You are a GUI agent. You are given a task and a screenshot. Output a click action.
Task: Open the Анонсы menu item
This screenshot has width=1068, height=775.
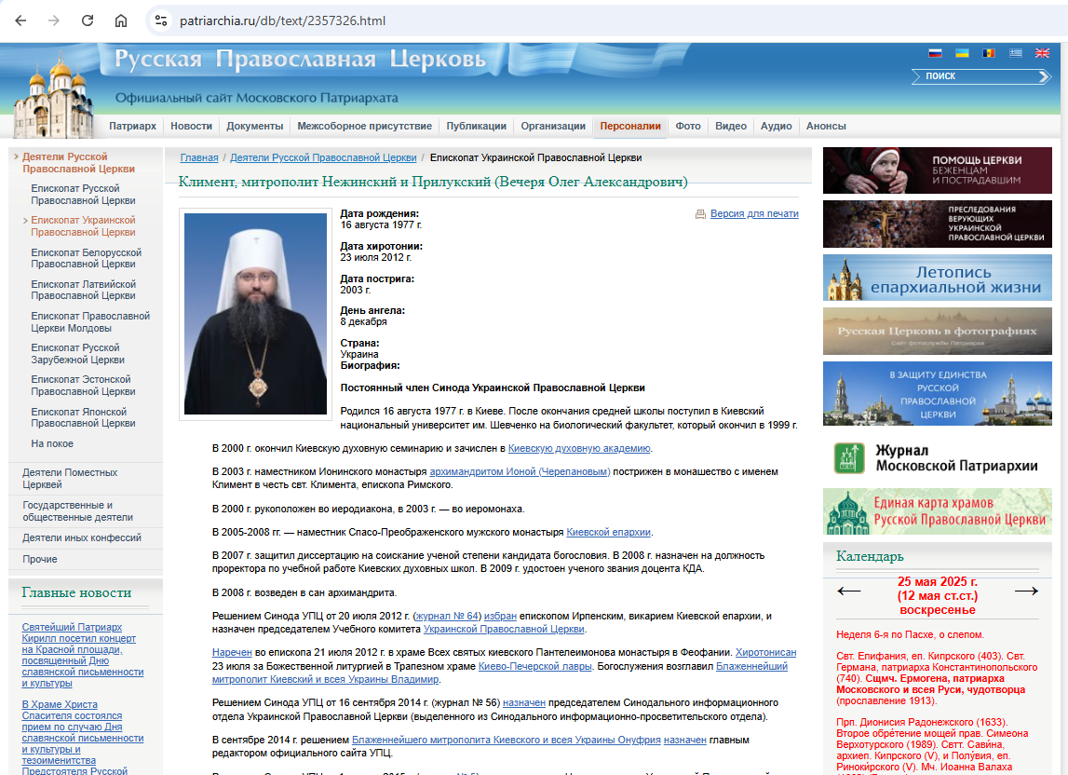(x=826, y=126)
